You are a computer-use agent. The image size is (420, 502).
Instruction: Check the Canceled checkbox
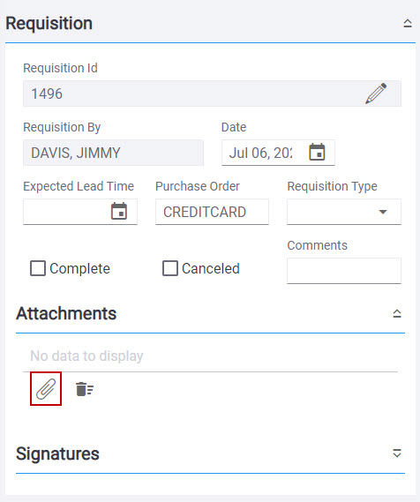point(170,268)
